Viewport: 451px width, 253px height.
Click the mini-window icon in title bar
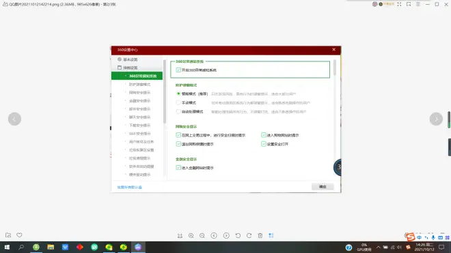coord(409,4)
